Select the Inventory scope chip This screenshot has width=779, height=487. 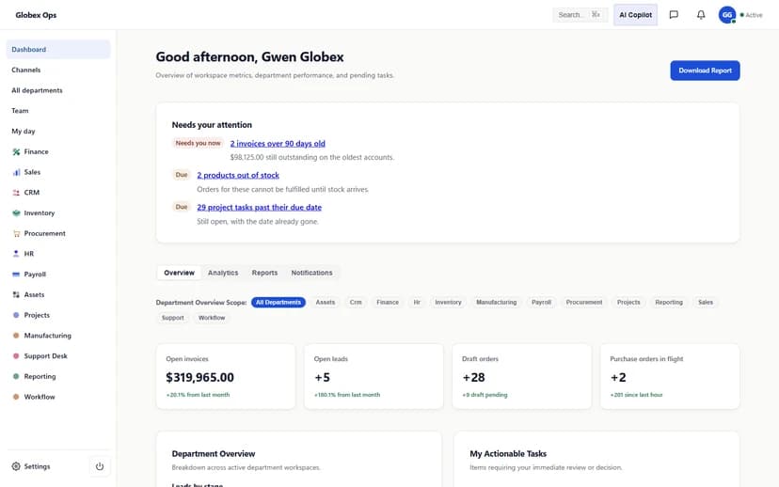point(448,303)
